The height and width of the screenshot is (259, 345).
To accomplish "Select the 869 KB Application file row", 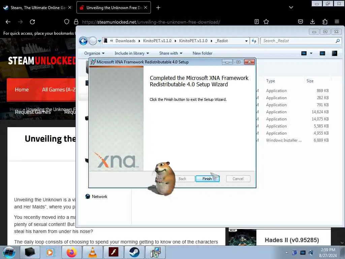I will pos(293,90).
